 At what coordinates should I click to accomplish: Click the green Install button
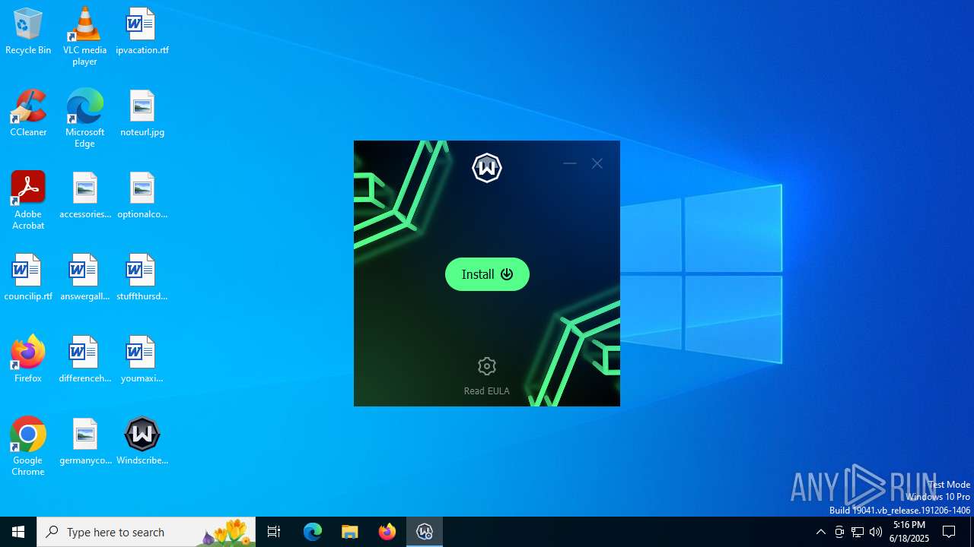click(x=487, y=274)
